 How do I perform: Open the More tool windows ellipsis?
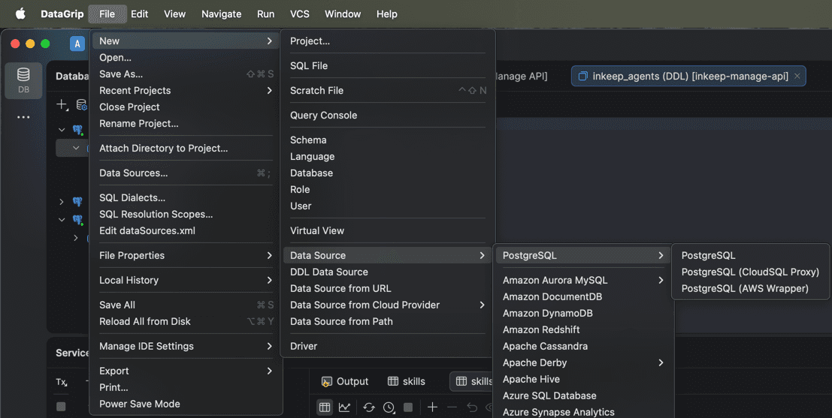[x=23, y=117]
